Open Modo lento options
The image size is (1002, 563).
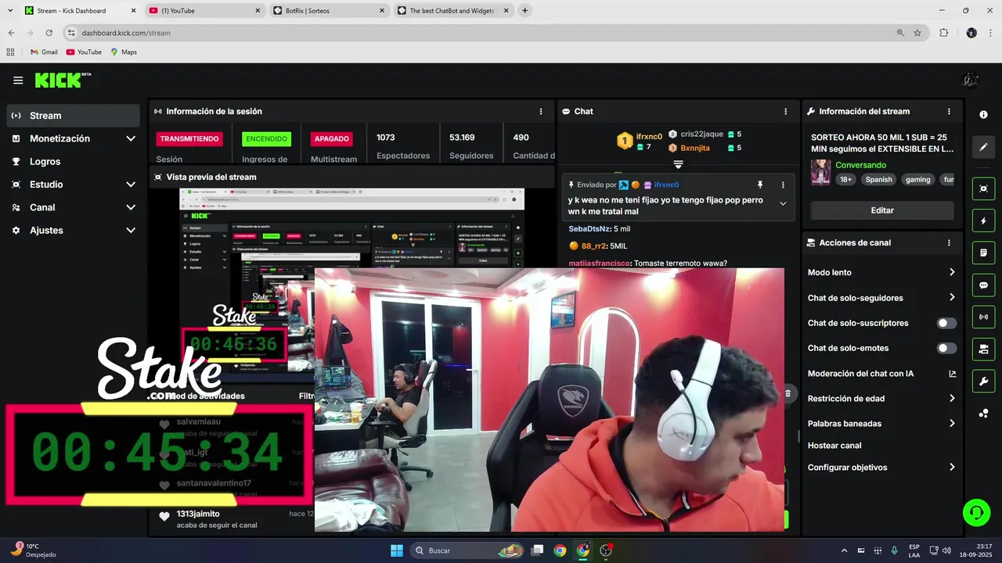pos(882,272)
